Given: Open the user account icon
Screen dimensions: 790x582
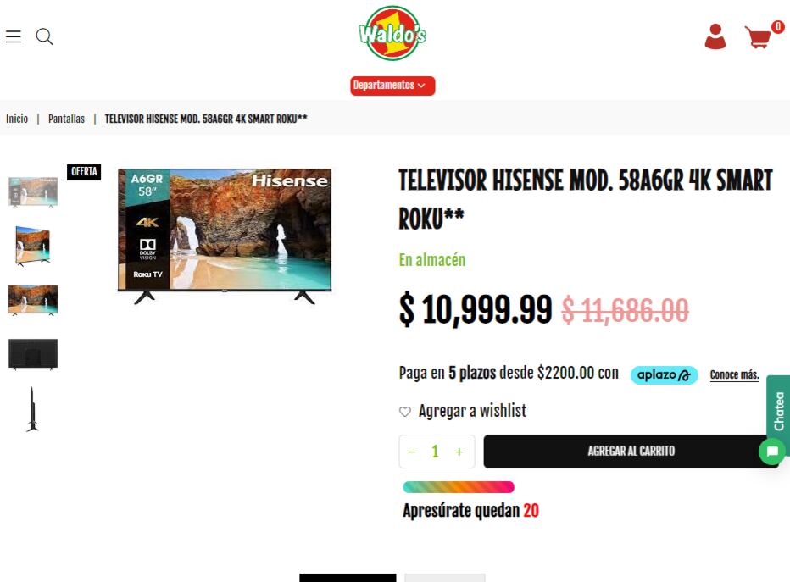Looking at the screenshot, I should pos(715,36).
